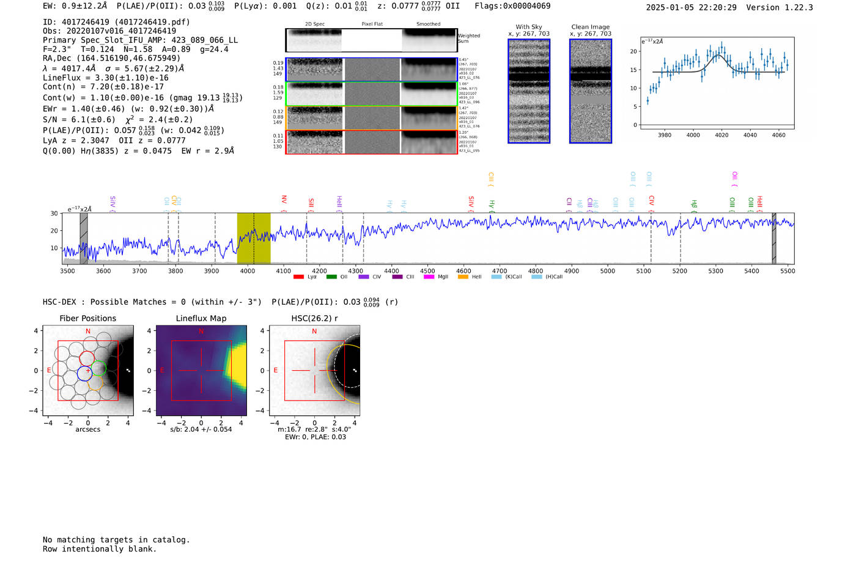Click the red fiber circle in Fiber Positions
The height and width of the screenshot is (582, 856).
[87, 358]
